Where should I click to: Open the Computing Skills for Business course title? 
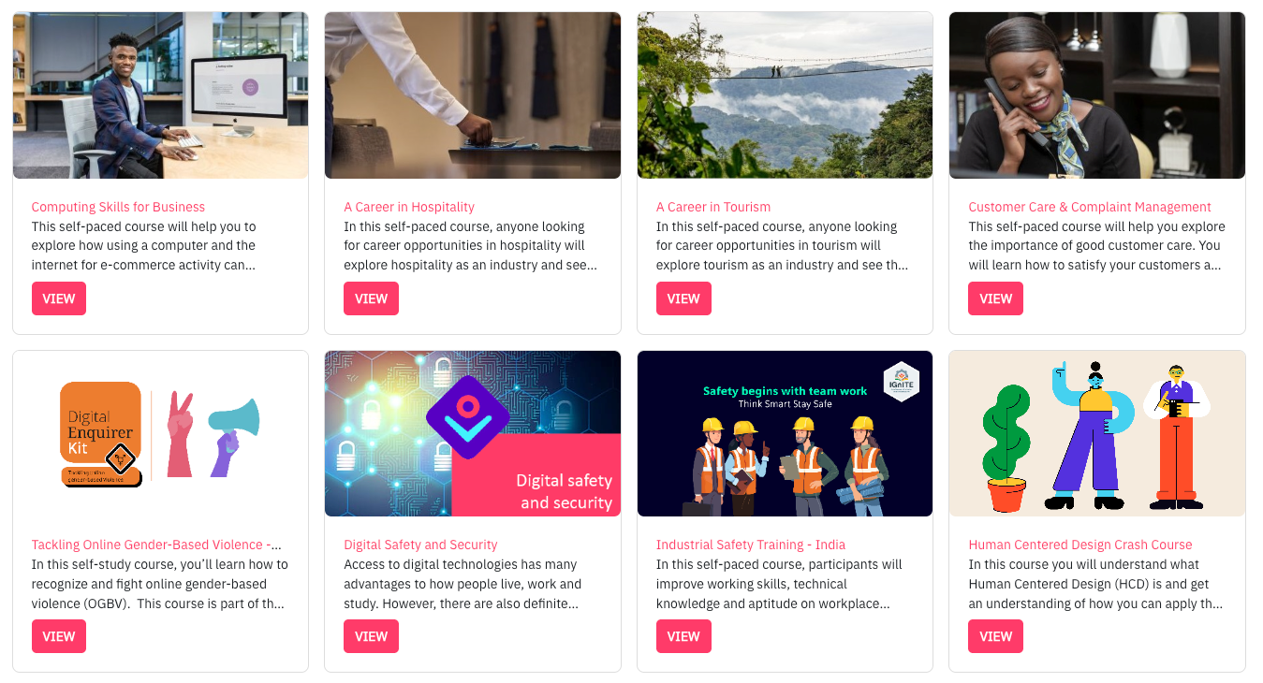[118, 207]
